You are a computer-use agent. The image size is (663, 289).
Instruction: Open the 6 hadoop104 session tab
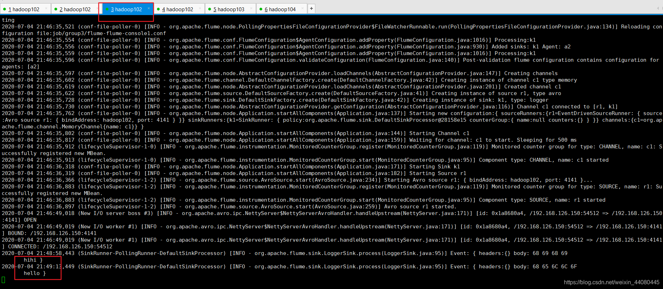(282, 9)
